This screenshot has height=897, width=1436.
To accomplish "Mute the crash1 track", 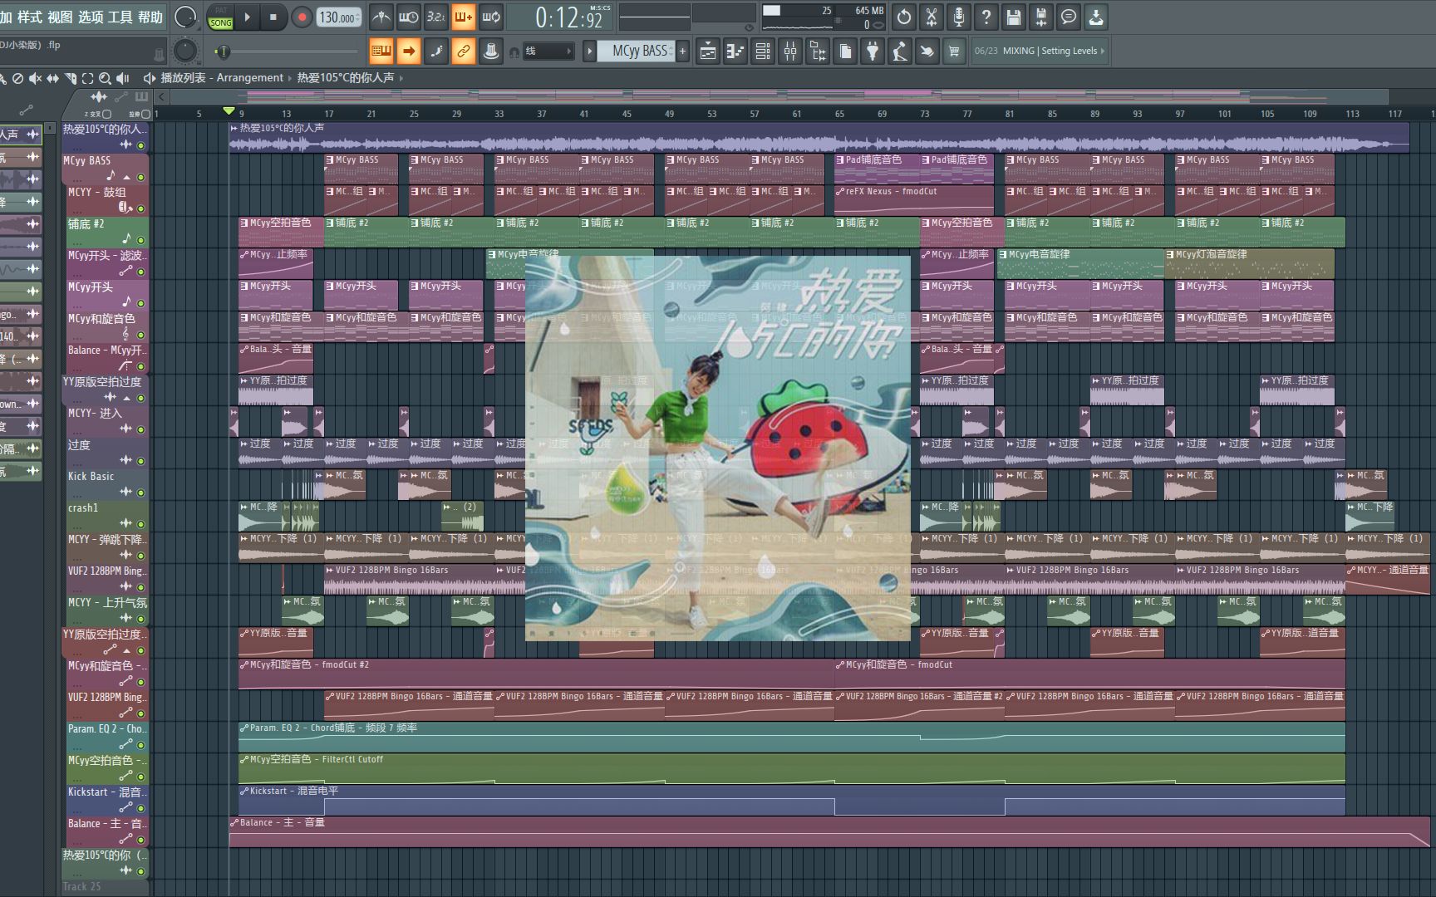I will [x=140, y=524].
